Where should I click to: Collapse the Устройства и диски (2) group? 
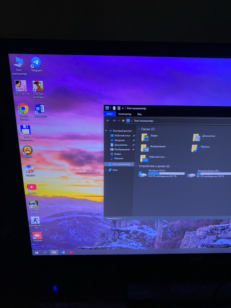click(x=137, y=166)
